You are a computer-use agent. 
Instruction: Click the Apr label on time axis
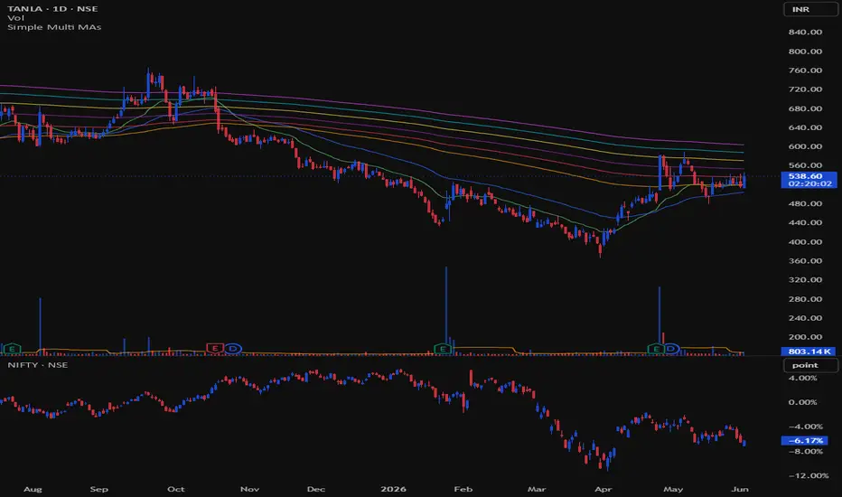(603, 489)
